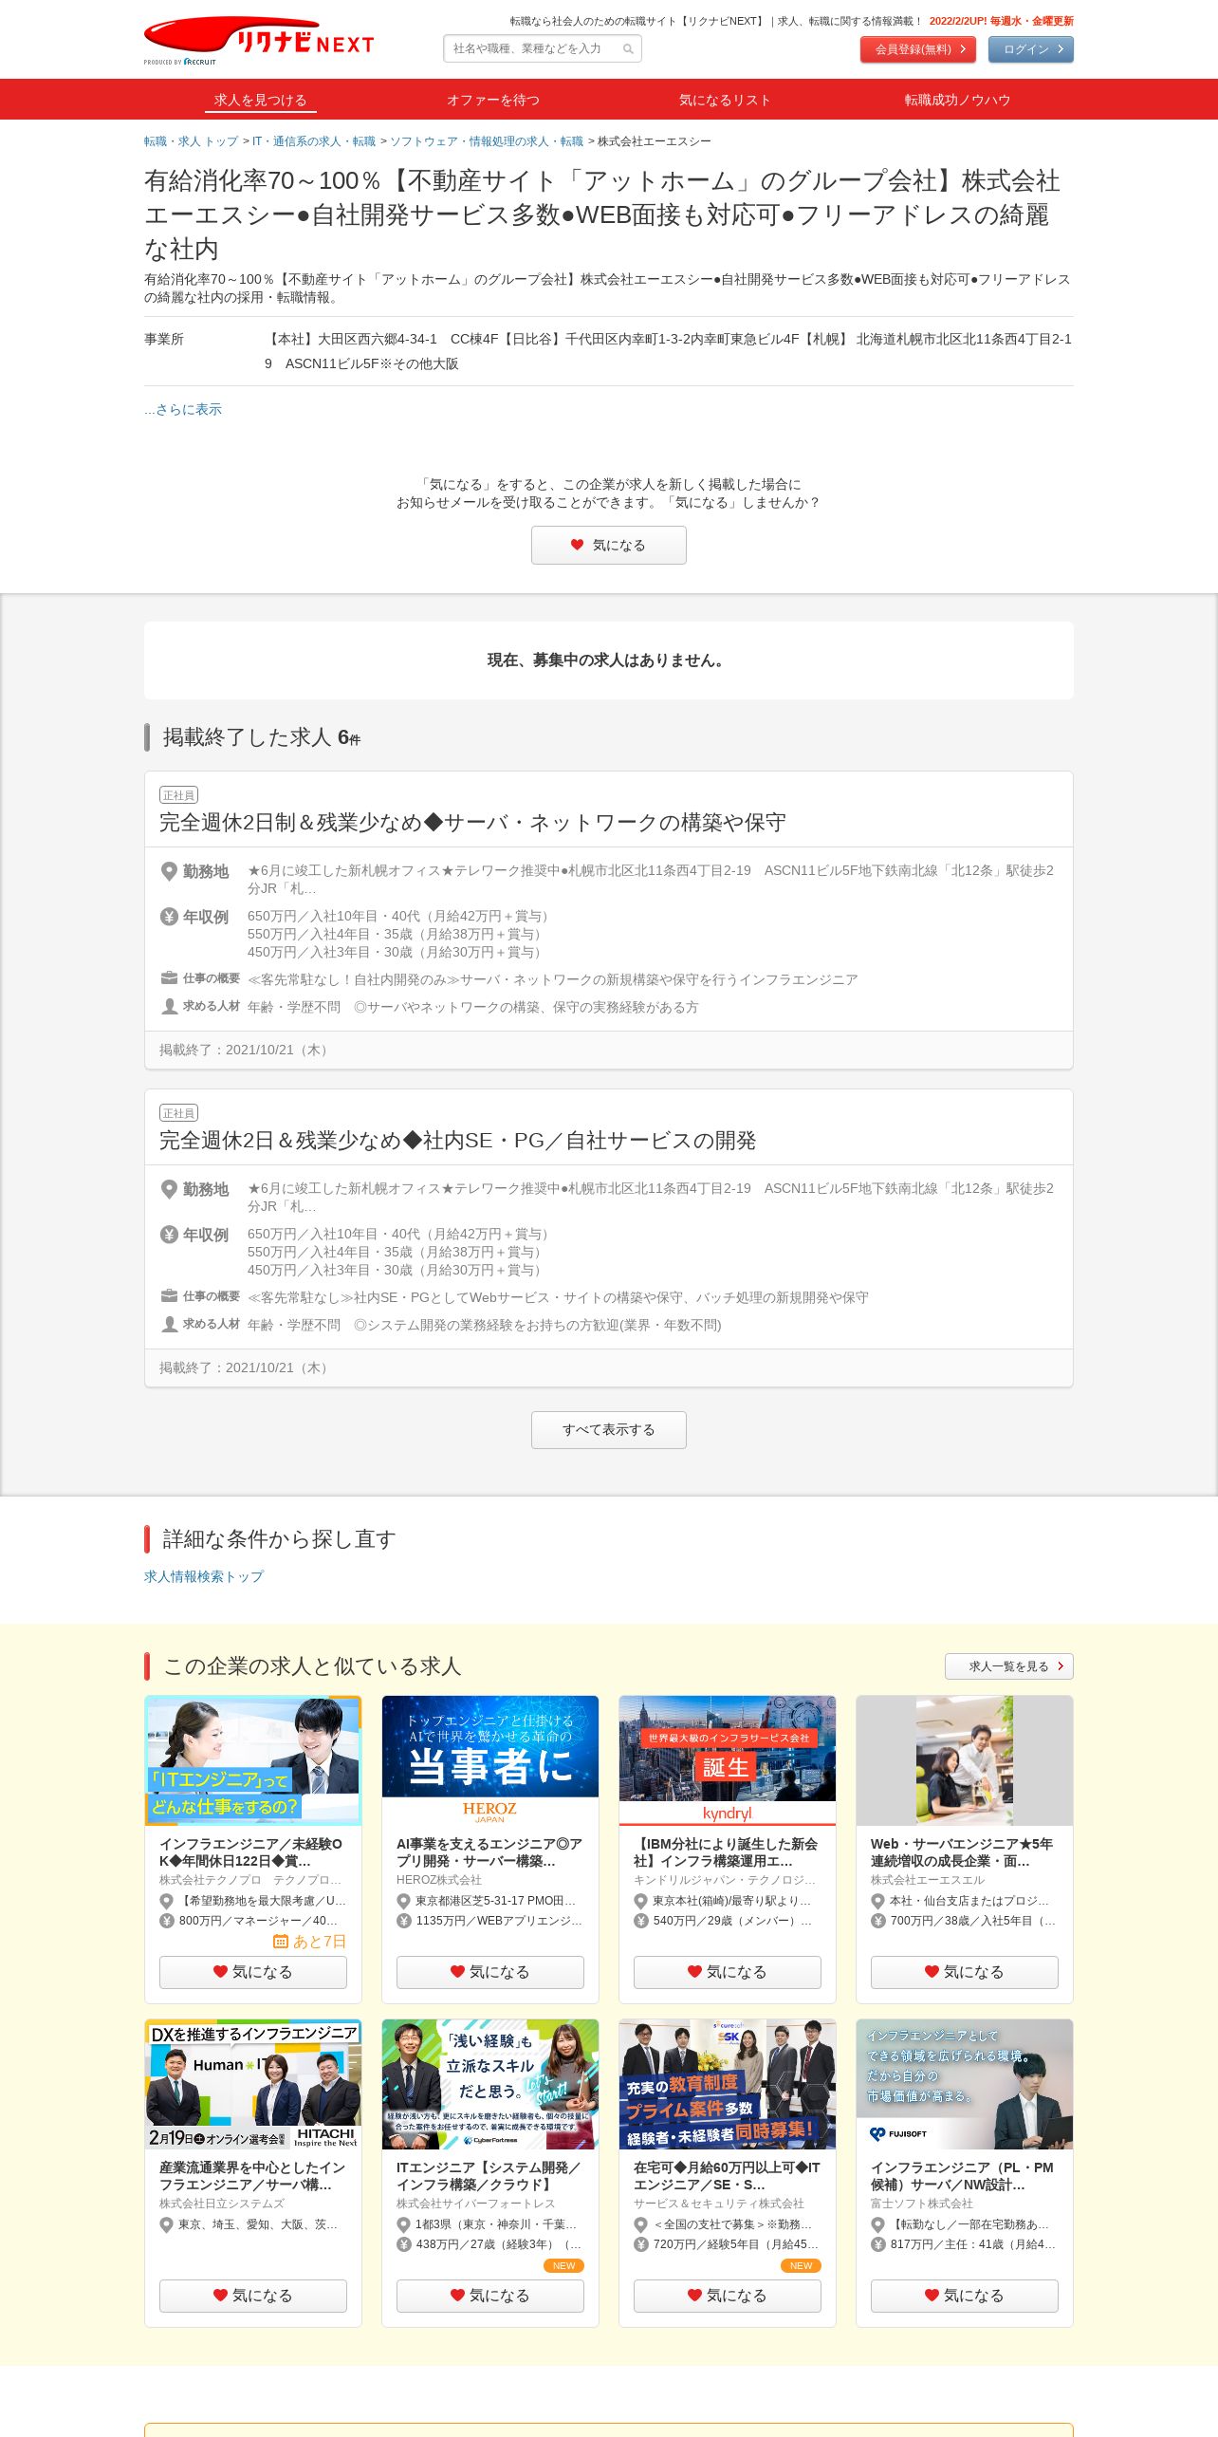Click the Rikunabi NEXT logo
Screen dimensions: 1218x2437
click(258, 40)
